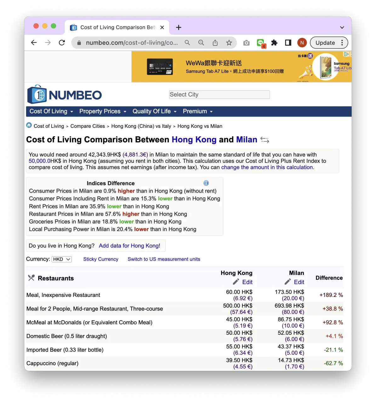The width and height of the screenshot is (376, 403).
Task: Click change the amount in this calculation
Action: click(267, 167)
